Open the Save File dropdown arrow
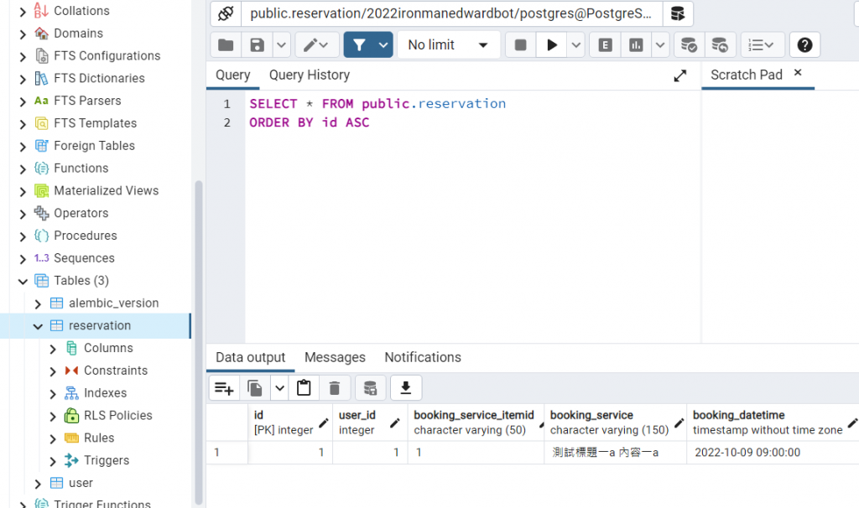 point(281,45)
